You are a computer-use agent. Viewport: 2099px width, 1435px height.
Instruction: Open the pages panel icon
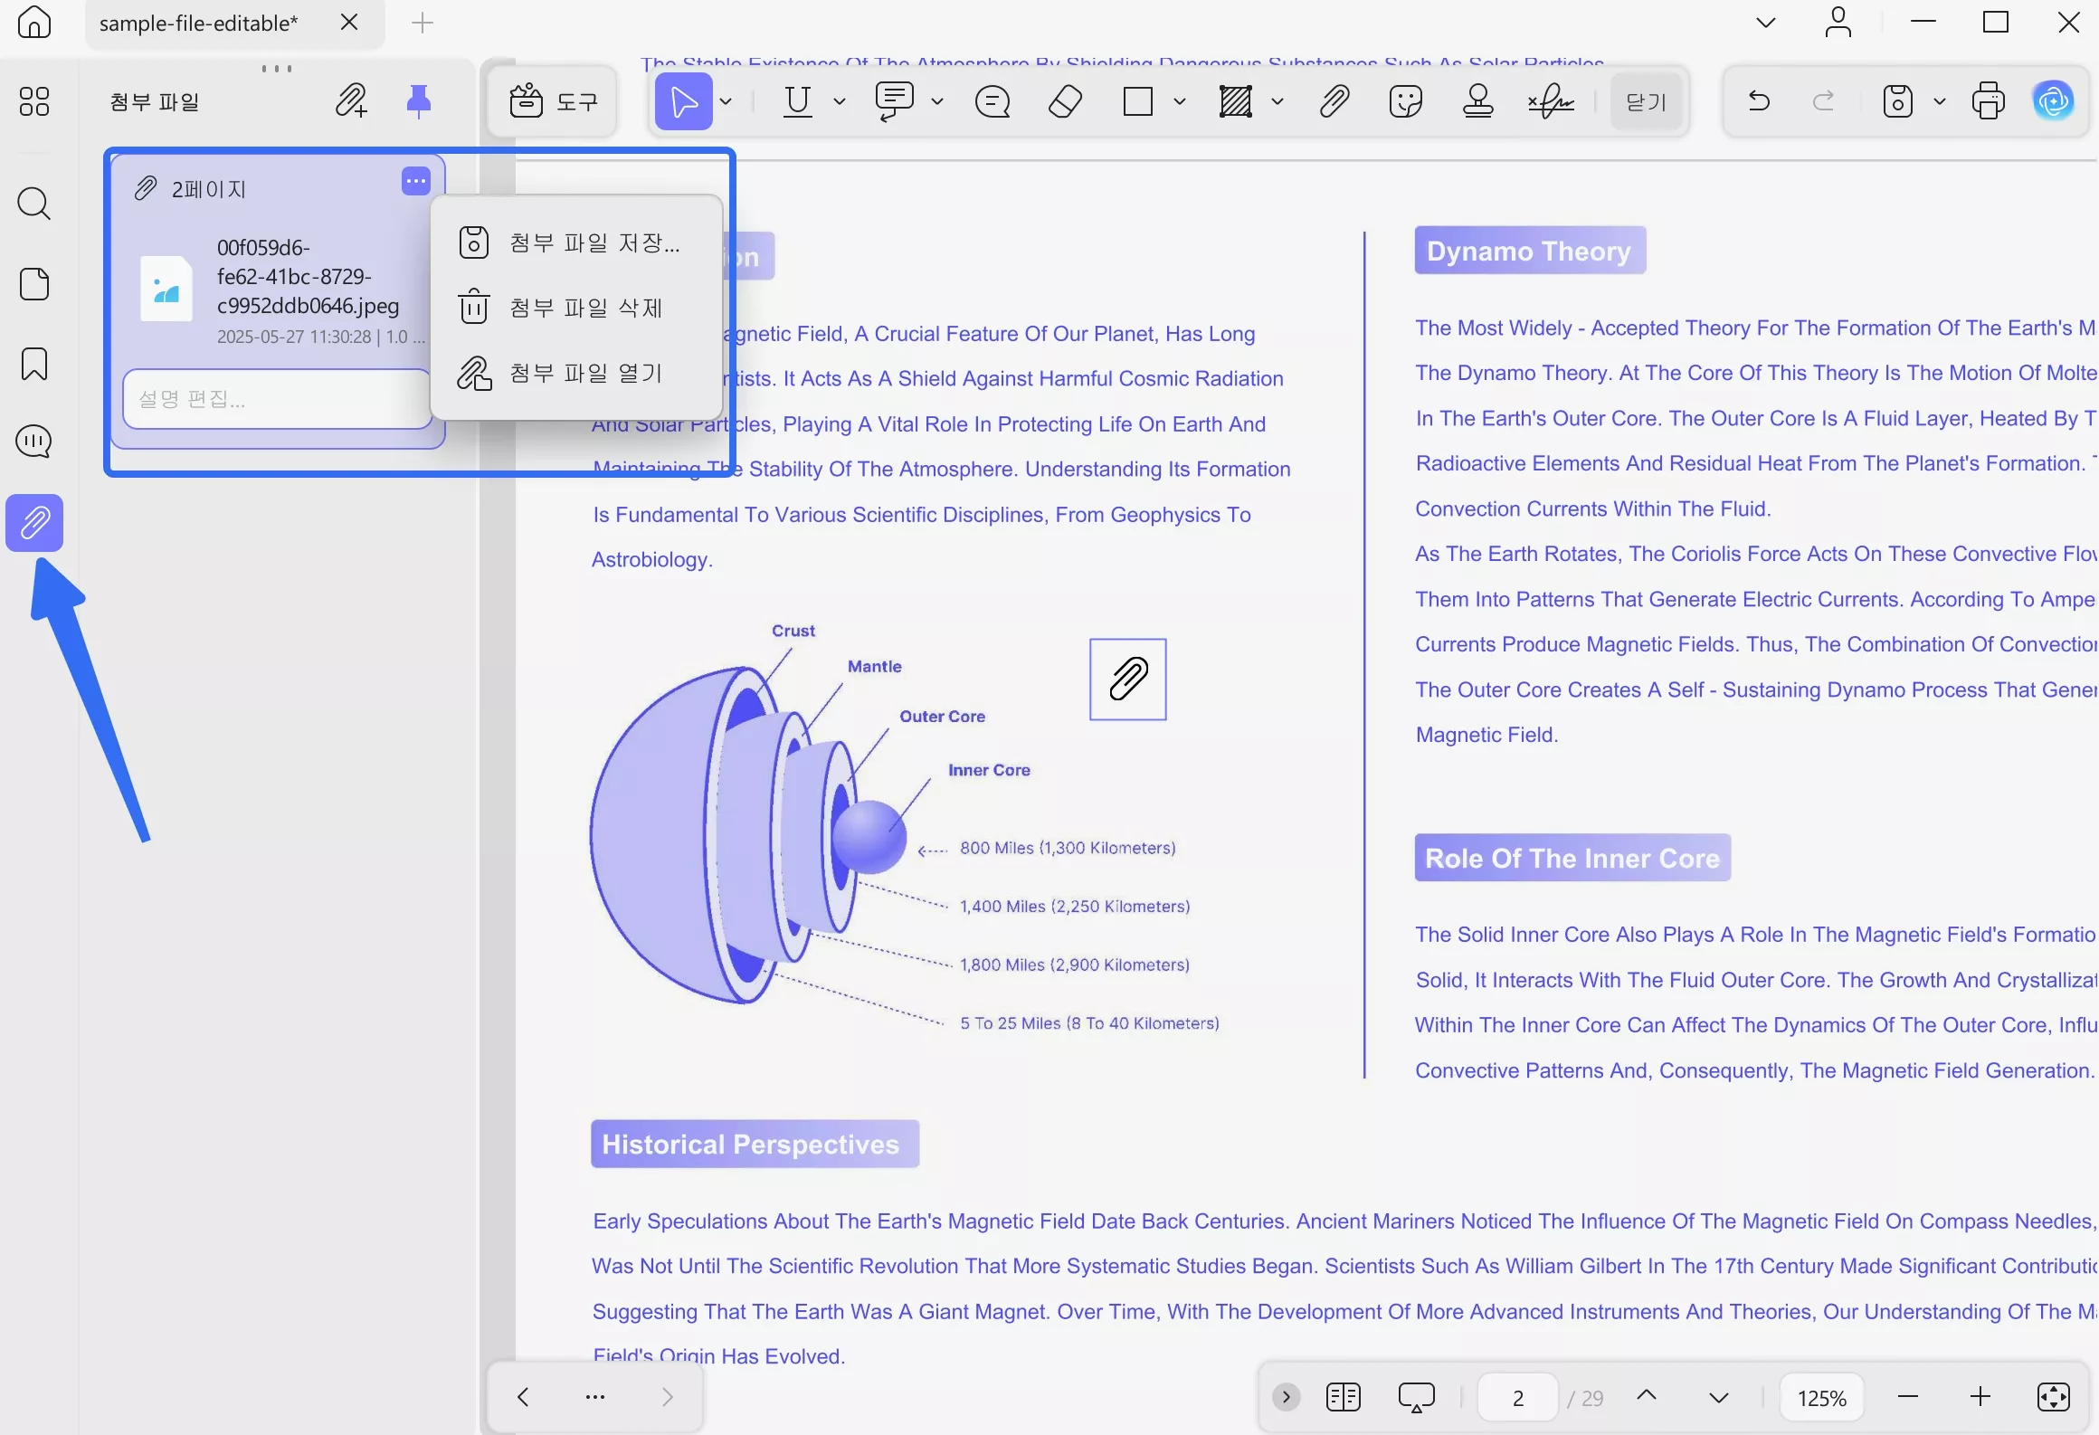tap(34, 284)
